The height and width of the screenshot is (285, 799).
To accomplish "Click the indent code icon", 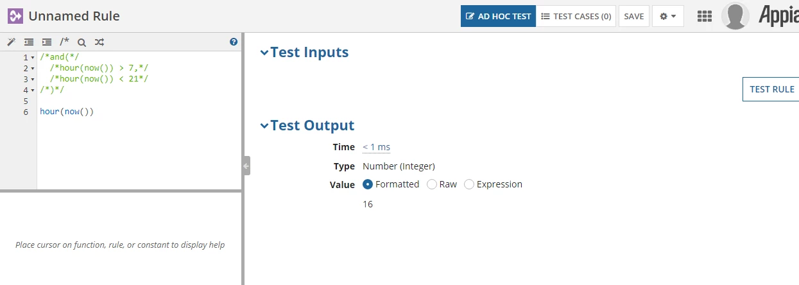I will coord(46,42).
